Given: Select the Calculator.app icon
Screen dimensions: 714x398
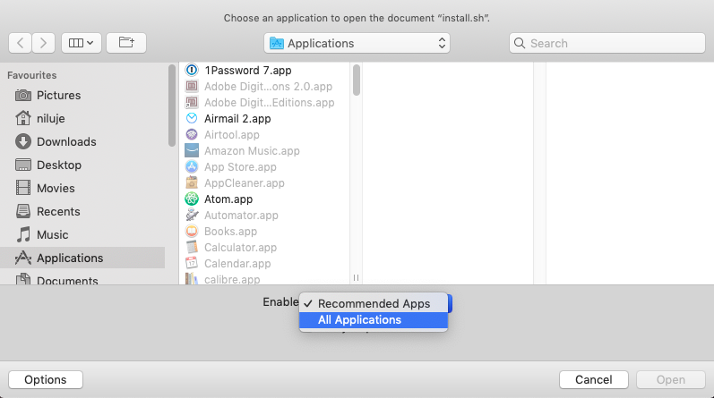Looking at the screenshot, I should pyautogui.click(x=192, y=248).
